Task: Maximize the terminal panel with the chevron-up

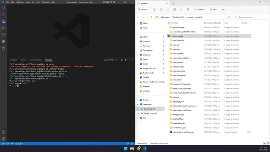Action: pyautogui.click(x=129, y=60)
